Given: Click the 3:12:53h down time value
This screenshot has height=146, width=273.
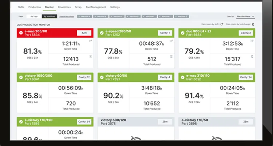Looking at the screenshot, I should [x=233, y=43].
